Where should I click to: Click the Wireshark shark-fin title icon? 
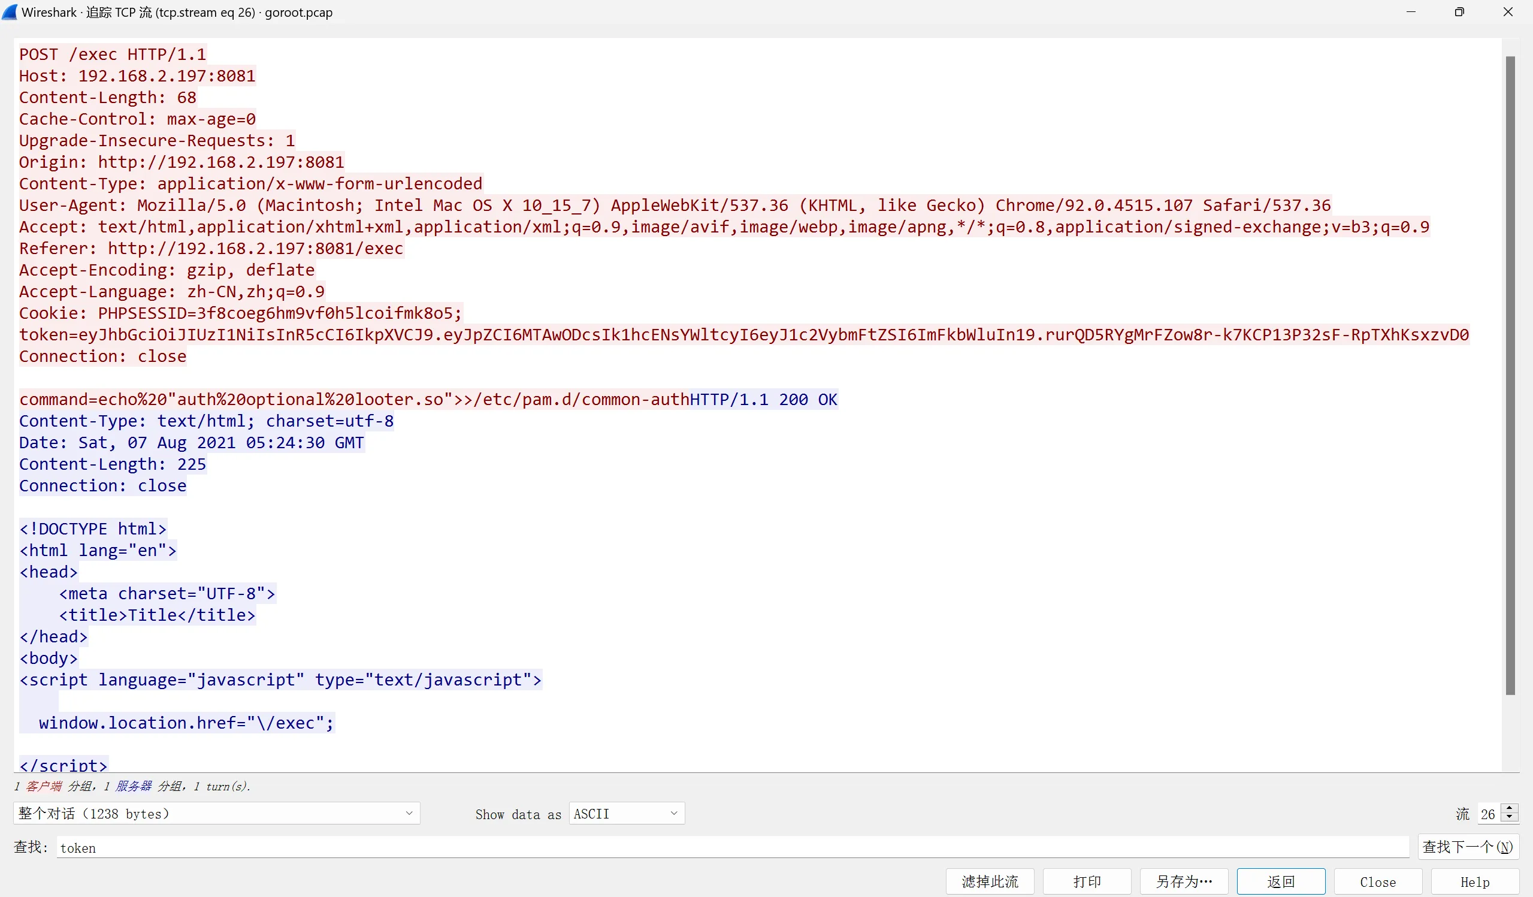pos(10,12)
